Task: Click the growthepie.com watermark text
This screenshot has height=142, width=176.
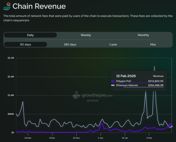Action: click(97, 96)
